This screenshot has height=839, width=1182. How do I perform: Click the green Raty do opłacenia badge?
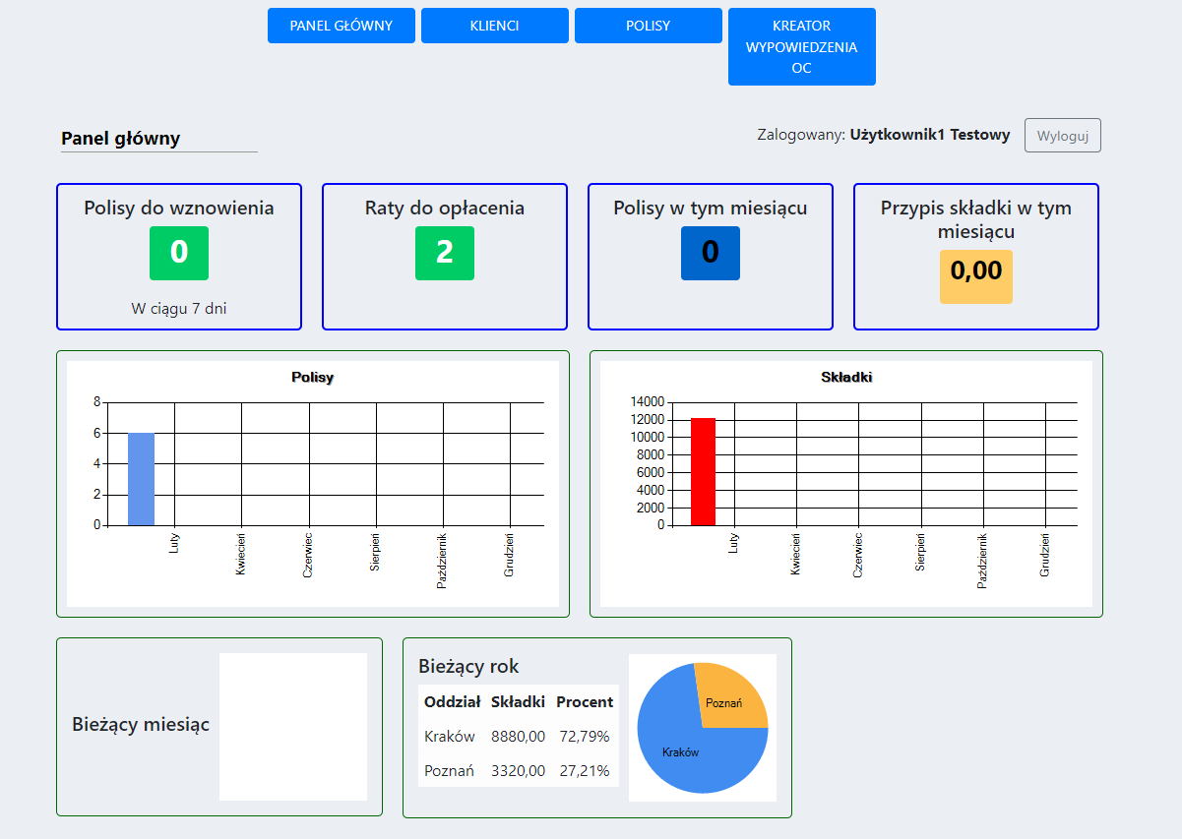click(x=445, y=253)
